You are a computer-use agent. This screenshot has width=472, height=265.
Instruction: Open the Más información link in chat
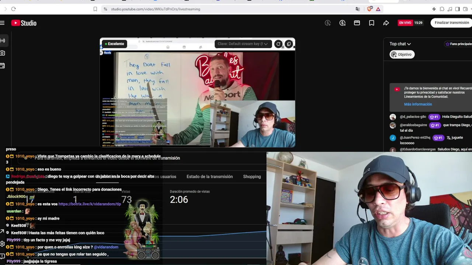[418, 104]
